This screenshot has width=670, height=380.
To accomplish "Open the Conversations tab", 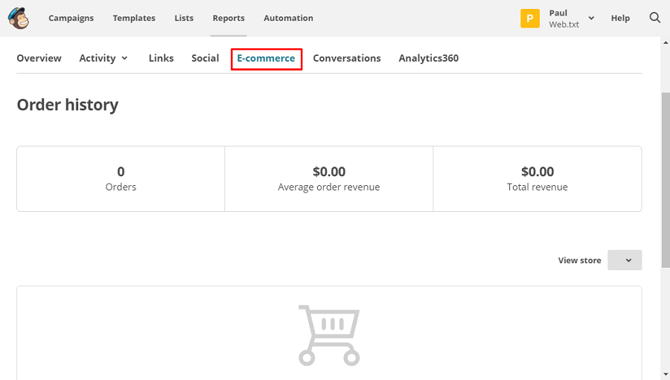I will pyautogui.click(x=347, y=58).
